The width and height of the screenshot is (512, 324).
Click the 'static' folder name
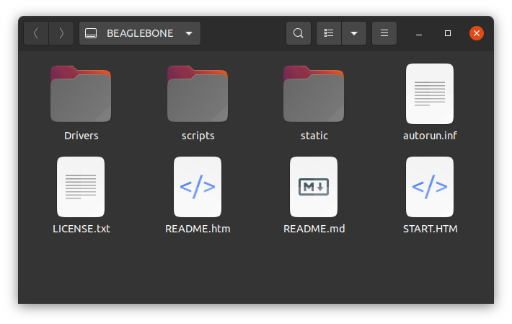(314, 136)
